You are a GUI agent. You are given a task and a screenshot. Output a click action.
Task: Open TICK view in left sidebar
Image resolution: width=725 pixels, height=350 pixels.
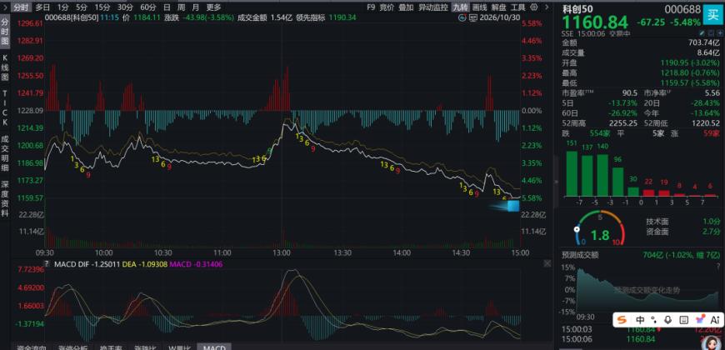tap(5, 107)
